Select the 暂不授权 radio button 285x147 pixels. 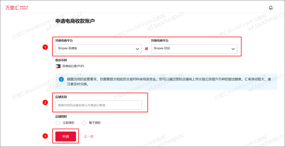[84, 123]
